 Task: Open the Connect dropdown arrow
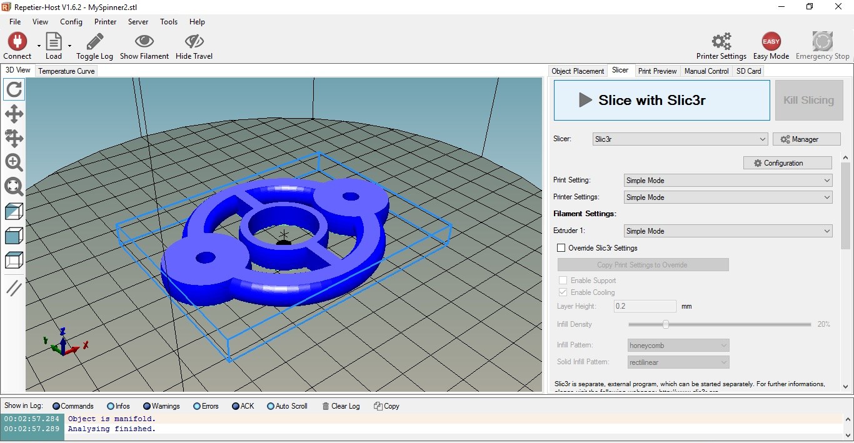(39, 46)
